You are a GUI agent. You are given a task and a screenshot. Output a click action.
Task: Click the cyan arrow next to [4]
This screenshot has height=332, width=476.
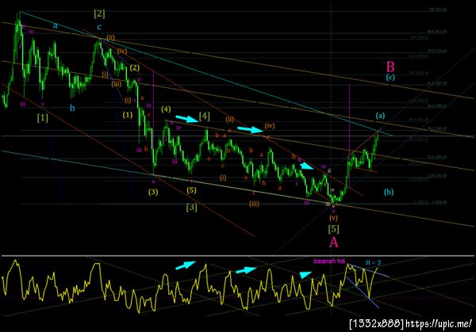click(x=187, y=119)
